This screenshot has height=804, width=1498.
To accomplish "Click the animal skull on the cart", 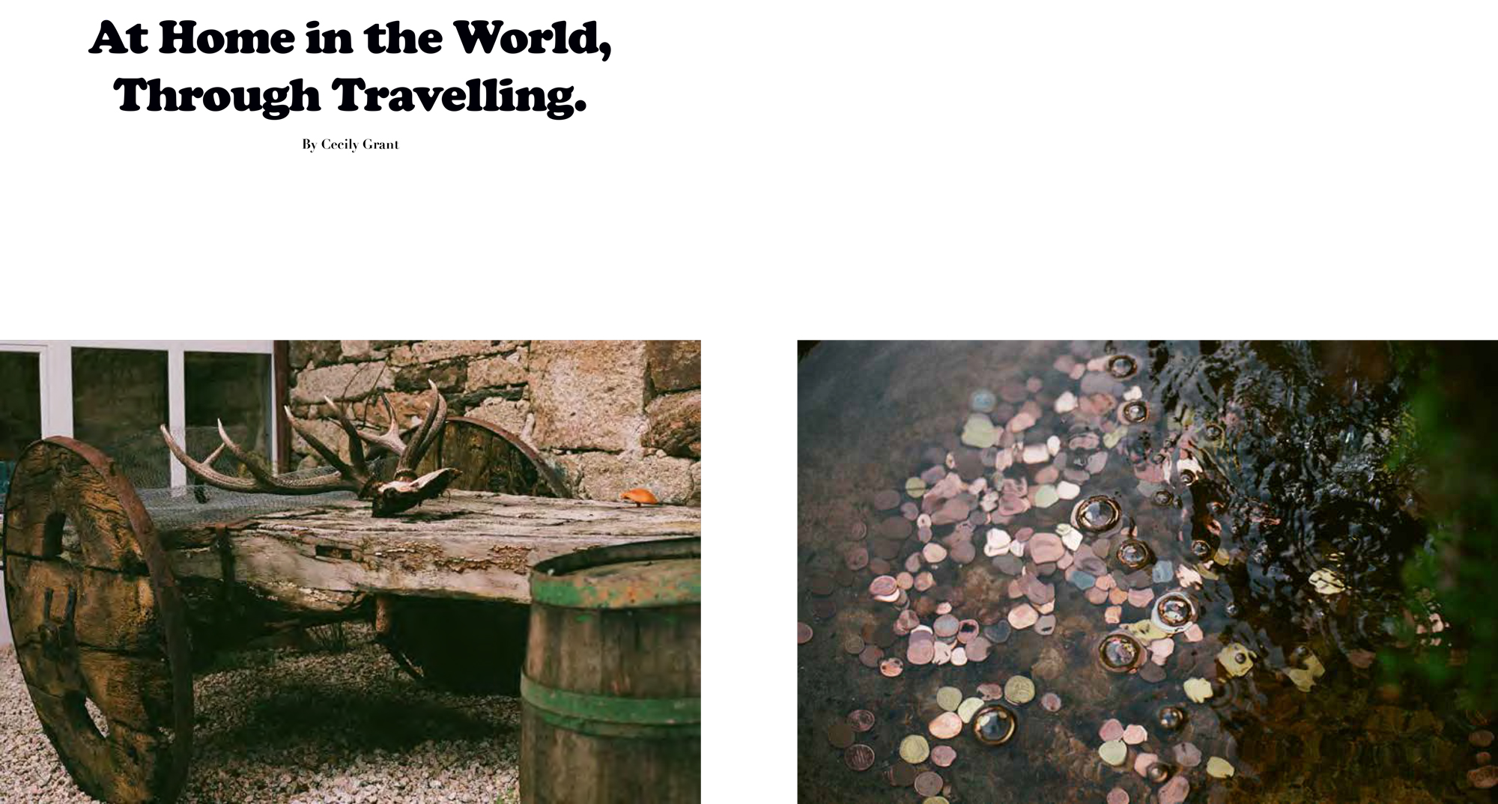I will pos(416,490).
